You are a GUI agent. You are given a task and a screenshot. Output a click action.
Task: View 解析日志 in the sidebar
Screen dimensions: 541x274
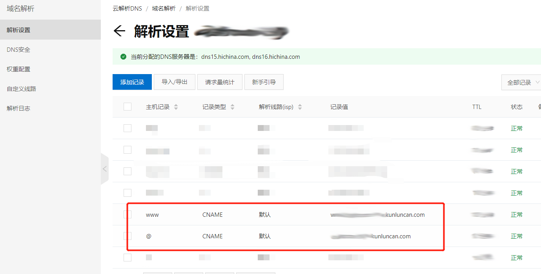(x=18, y=108)
